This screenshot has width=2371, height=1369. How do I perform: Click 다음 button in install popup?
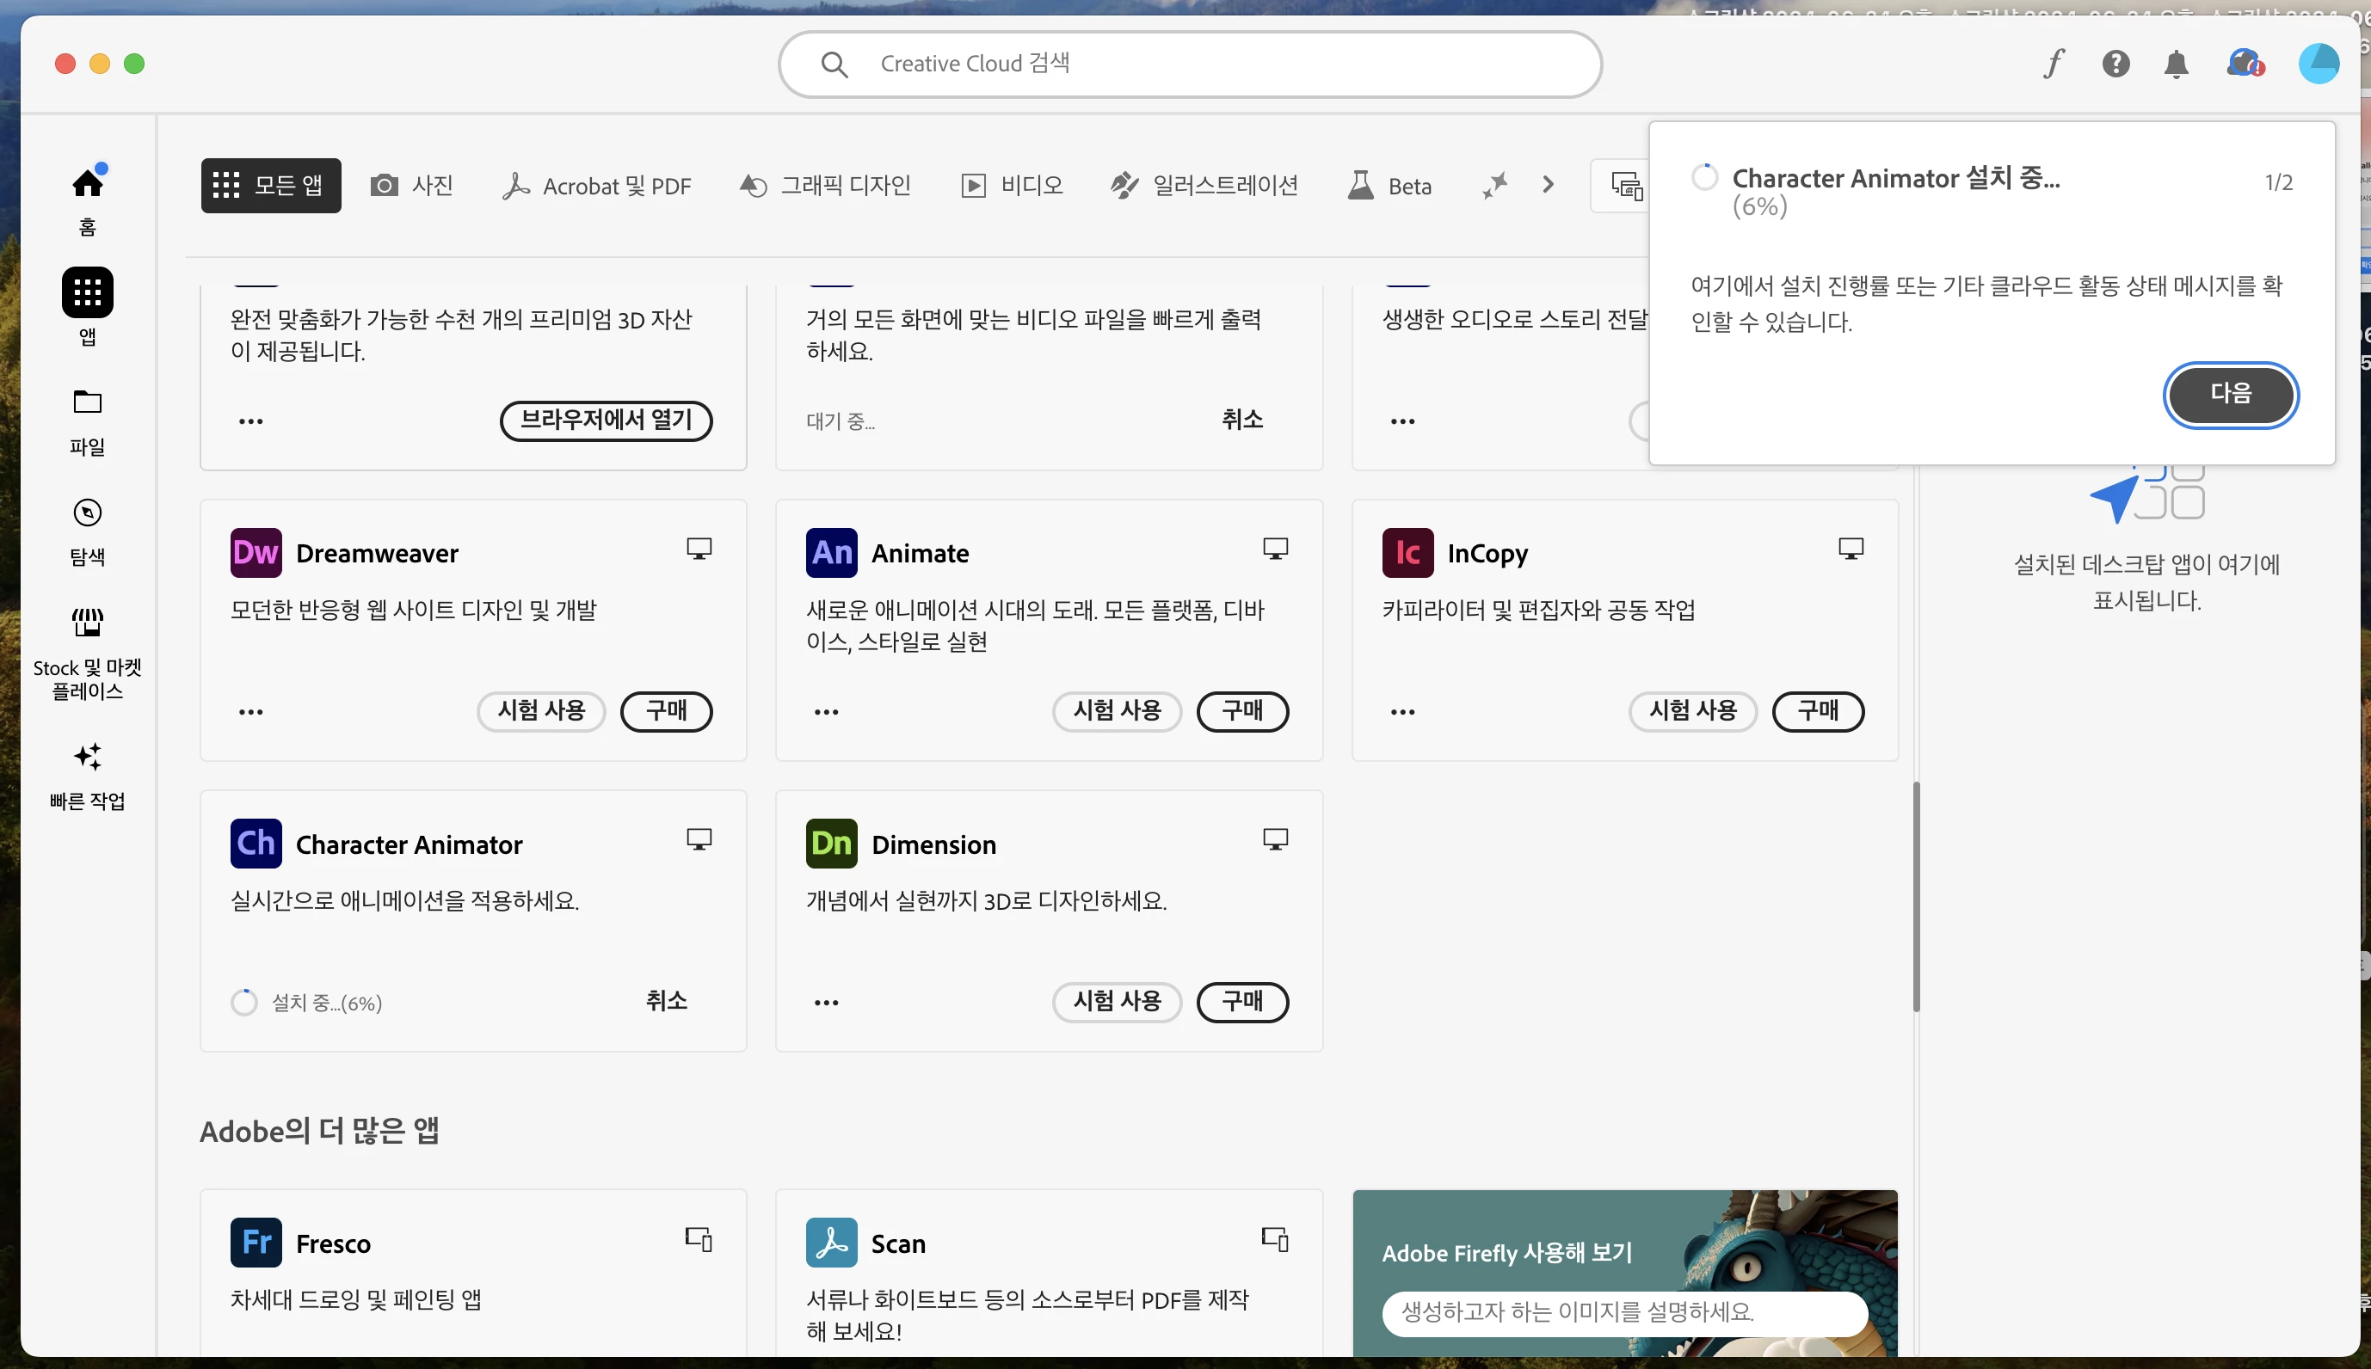(x=2231, y=394)
